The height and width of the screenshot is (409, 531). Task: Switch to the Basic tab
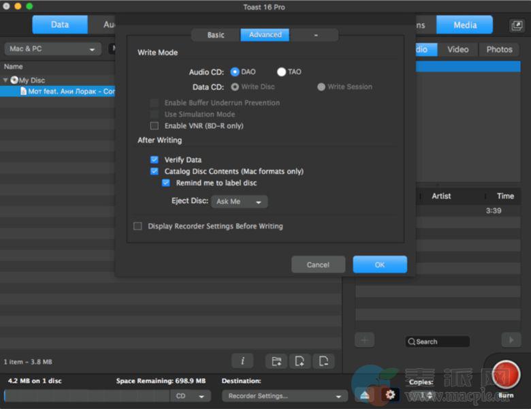(215, 35)
